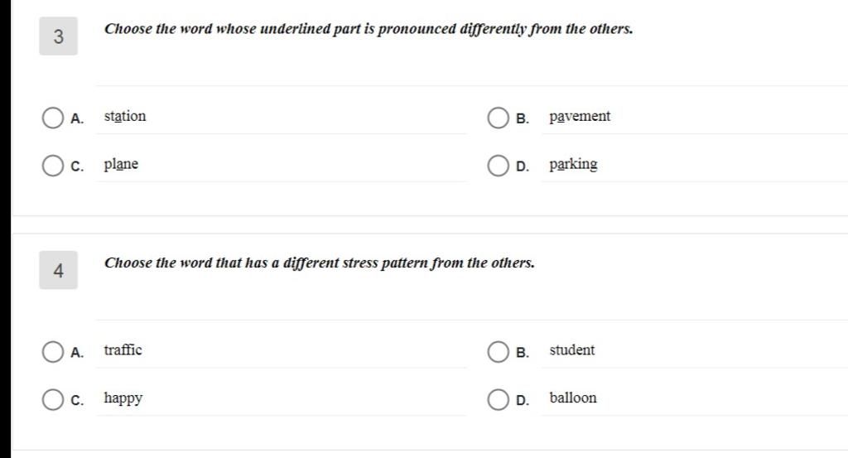Click the answer text 'station'
848x458 pixels.
125,116
